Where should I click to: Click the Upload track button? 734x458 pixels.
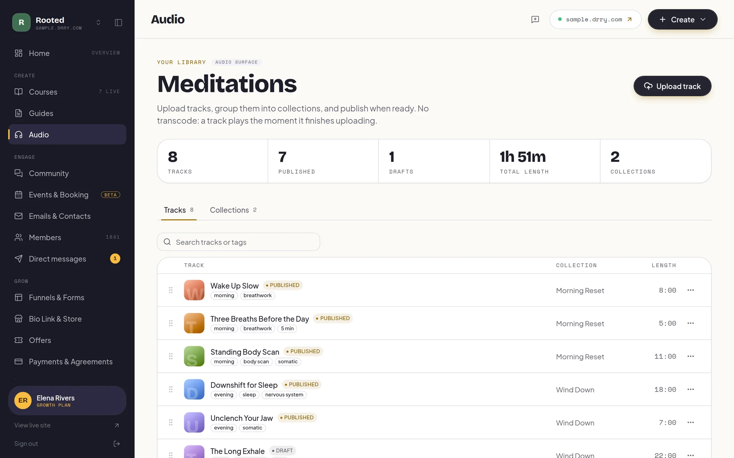(x=672, y=86)
